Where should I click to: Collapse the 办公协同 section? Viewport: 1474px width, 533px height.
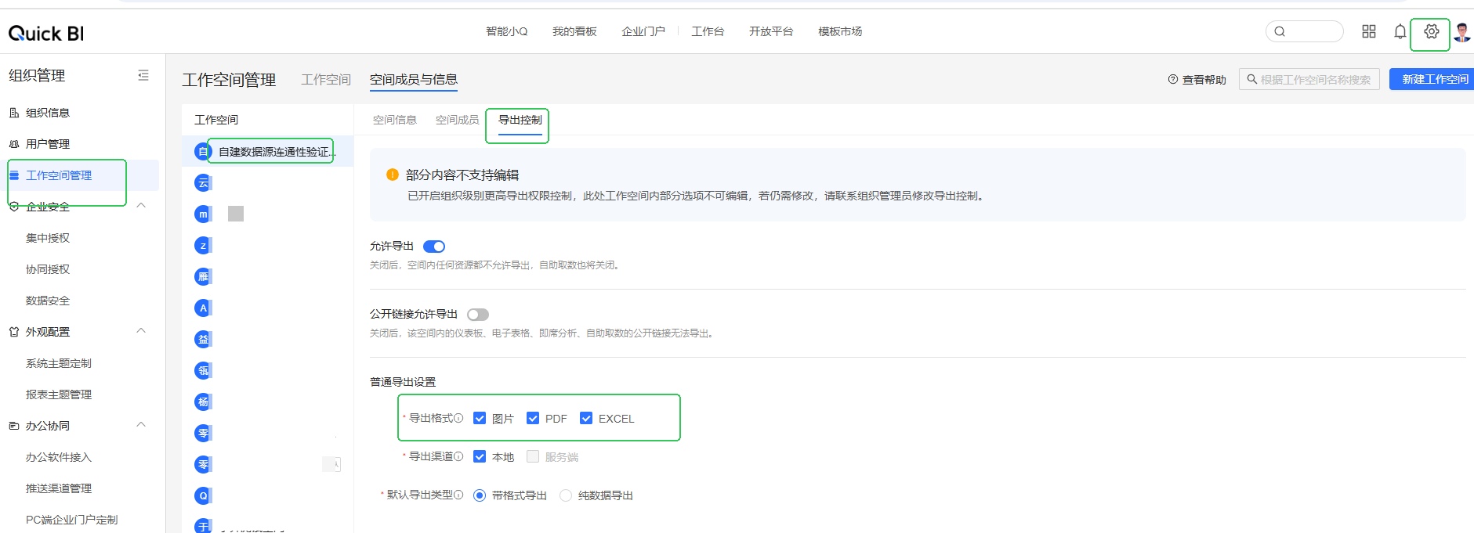click(x=141, y=425)
